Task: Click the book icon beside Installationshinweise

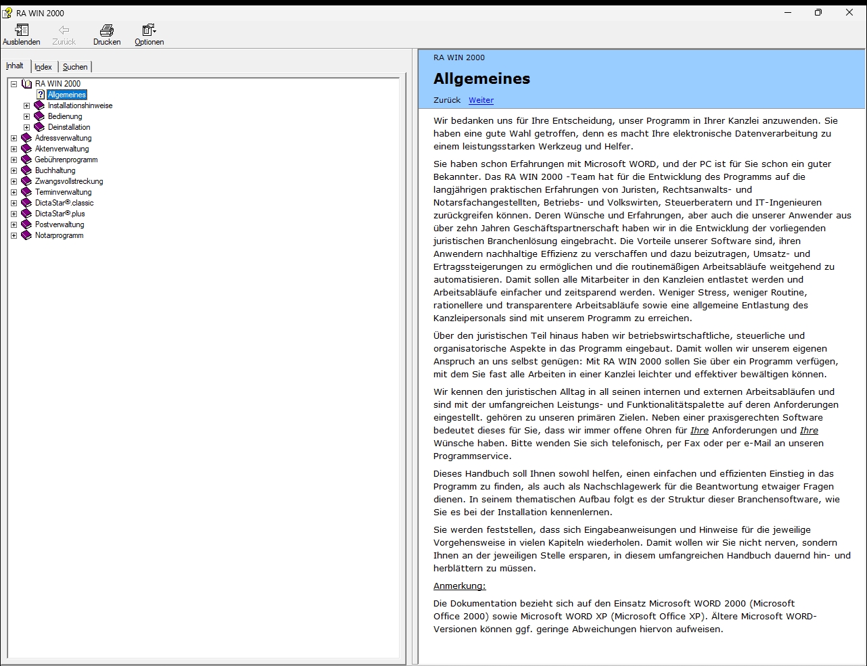Action: 39,105
